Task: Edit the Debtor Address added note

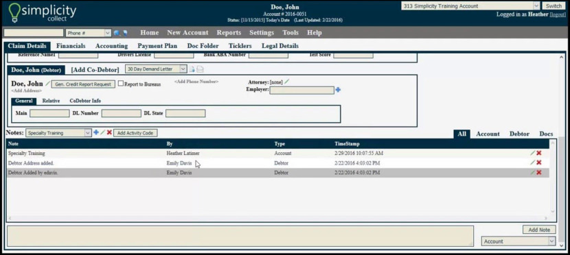Action: coord(532,163)
